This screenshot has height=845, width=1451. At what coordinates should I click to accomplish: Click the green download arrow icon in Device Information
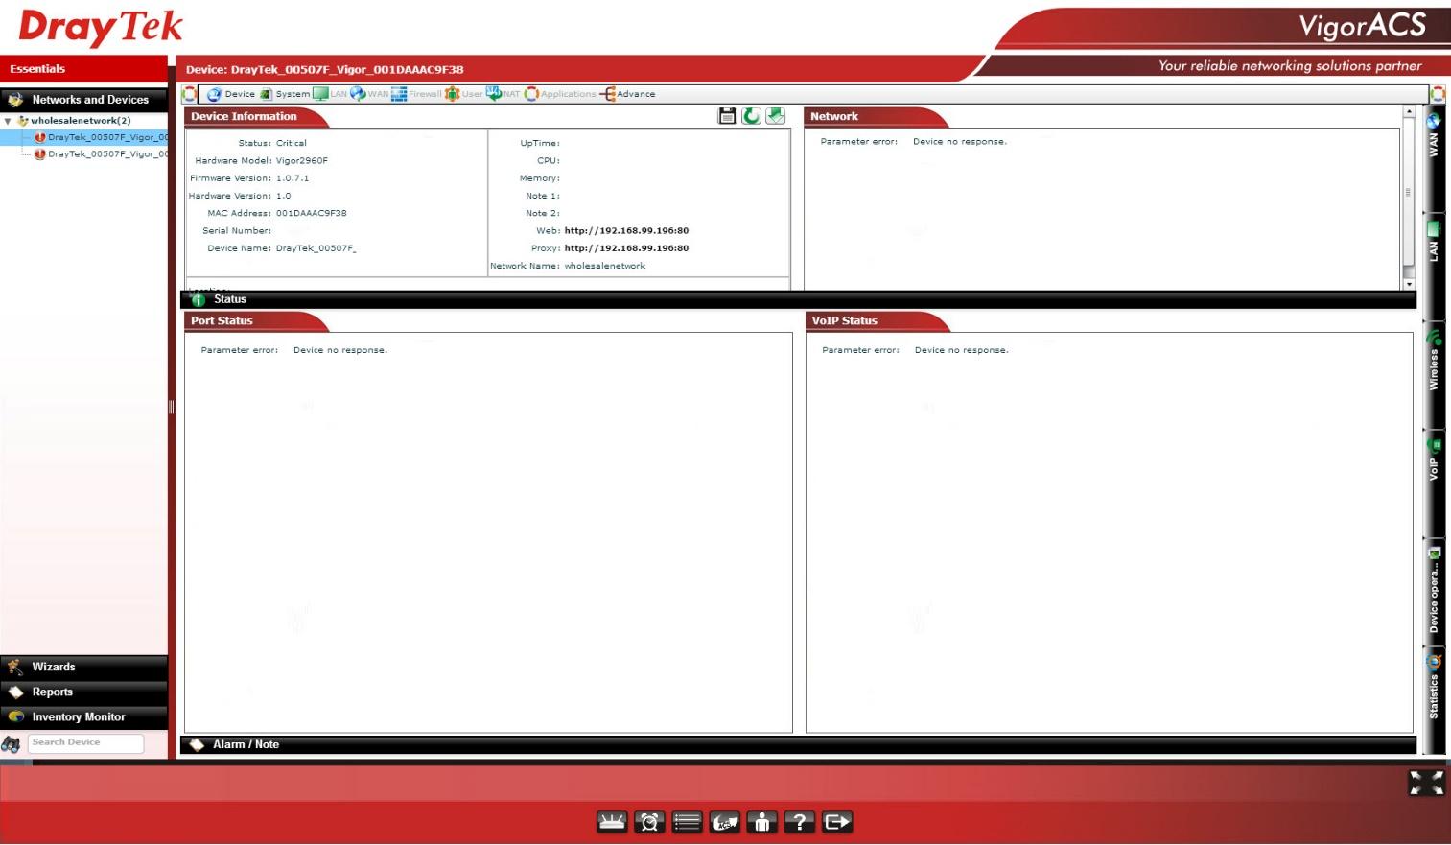[775, 116]
